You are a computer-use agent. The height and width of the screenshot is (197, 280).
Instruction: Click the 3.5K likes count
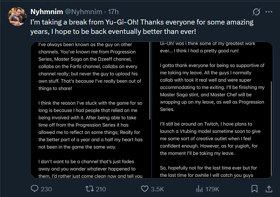point(157,189)
